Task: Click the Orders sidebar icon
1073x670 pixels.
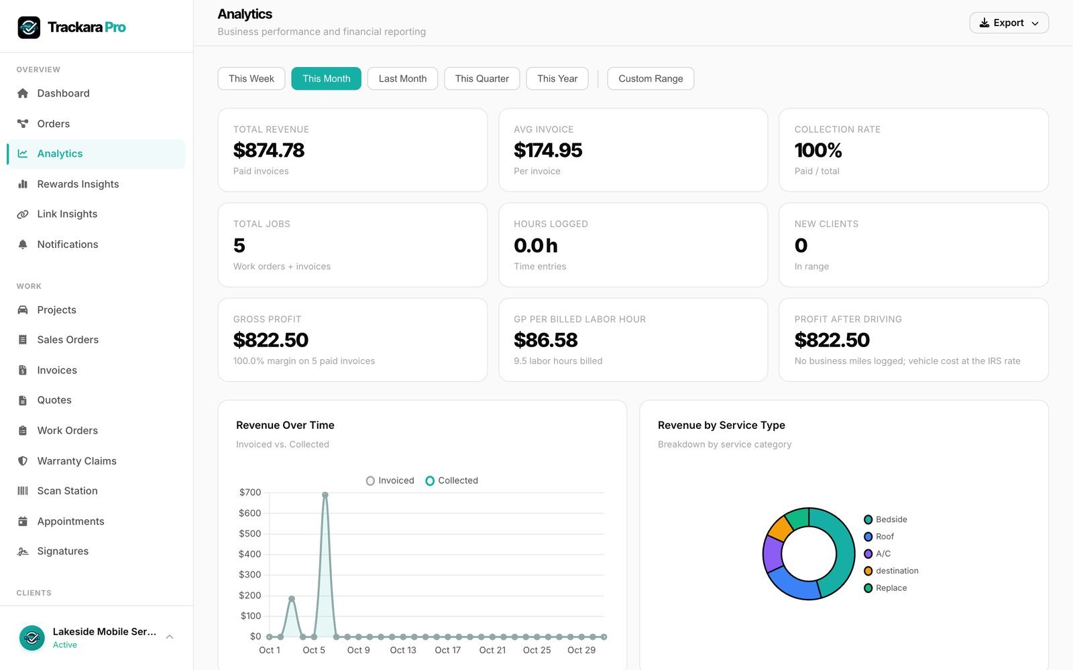Action: click(x=23, y=123)
